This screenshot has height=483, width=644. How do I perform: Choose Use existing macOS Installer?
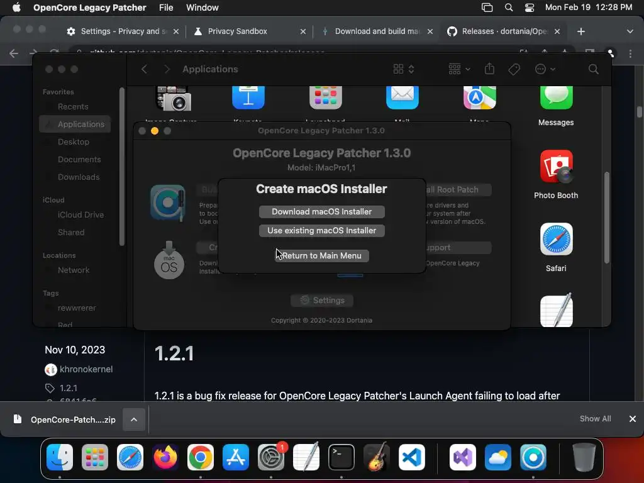(x=321, y=230)
